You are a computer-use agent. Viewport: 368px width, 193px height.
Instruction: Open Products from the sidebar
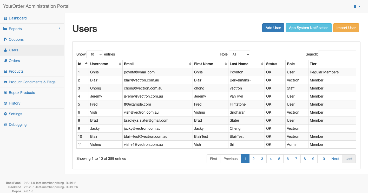pyautogui.click(x=16, y=71)
